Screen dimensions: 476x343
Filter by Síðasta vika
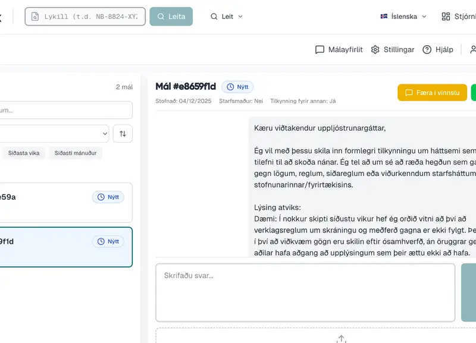coord(24,153)
